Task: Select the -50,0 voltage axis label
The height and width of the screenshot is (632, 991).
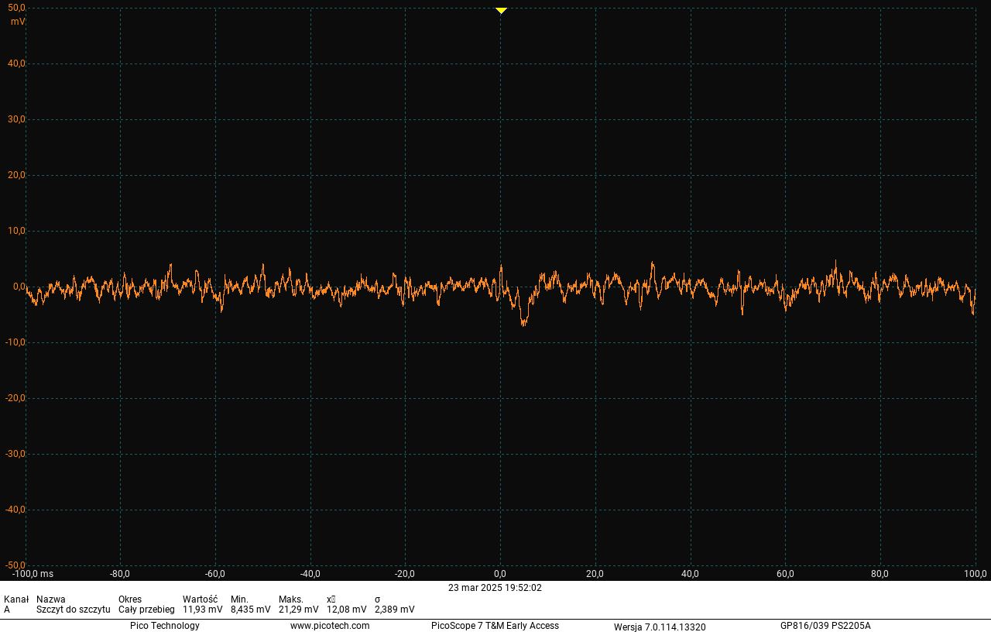Action: click(15, 565)
